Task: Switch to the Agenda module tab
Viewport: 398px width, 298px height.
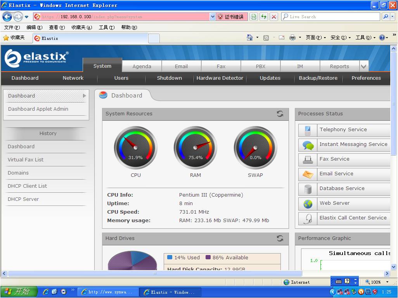Action: [142, 66]
